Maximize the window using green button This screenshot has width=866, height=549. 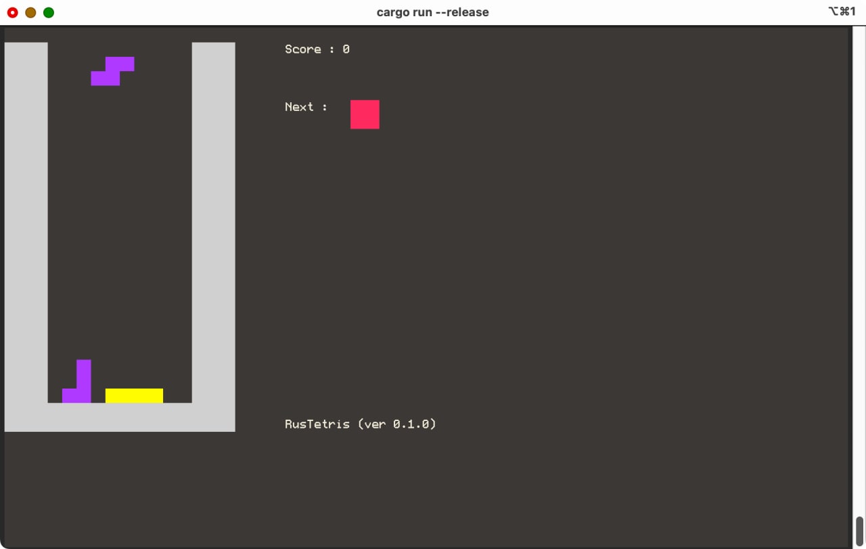49,12
